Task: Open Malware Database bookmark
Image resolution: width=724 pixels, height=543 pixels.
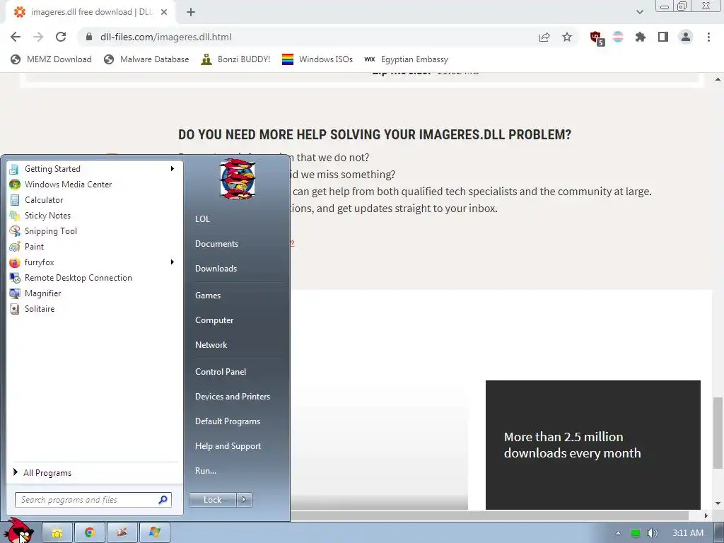Action: tap(146, 59)
